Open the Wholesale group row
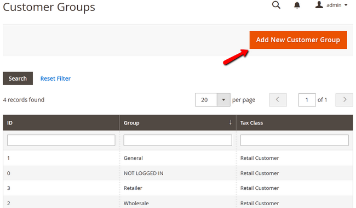The height and width of the screenshot is (208, 356). [178, 203]
